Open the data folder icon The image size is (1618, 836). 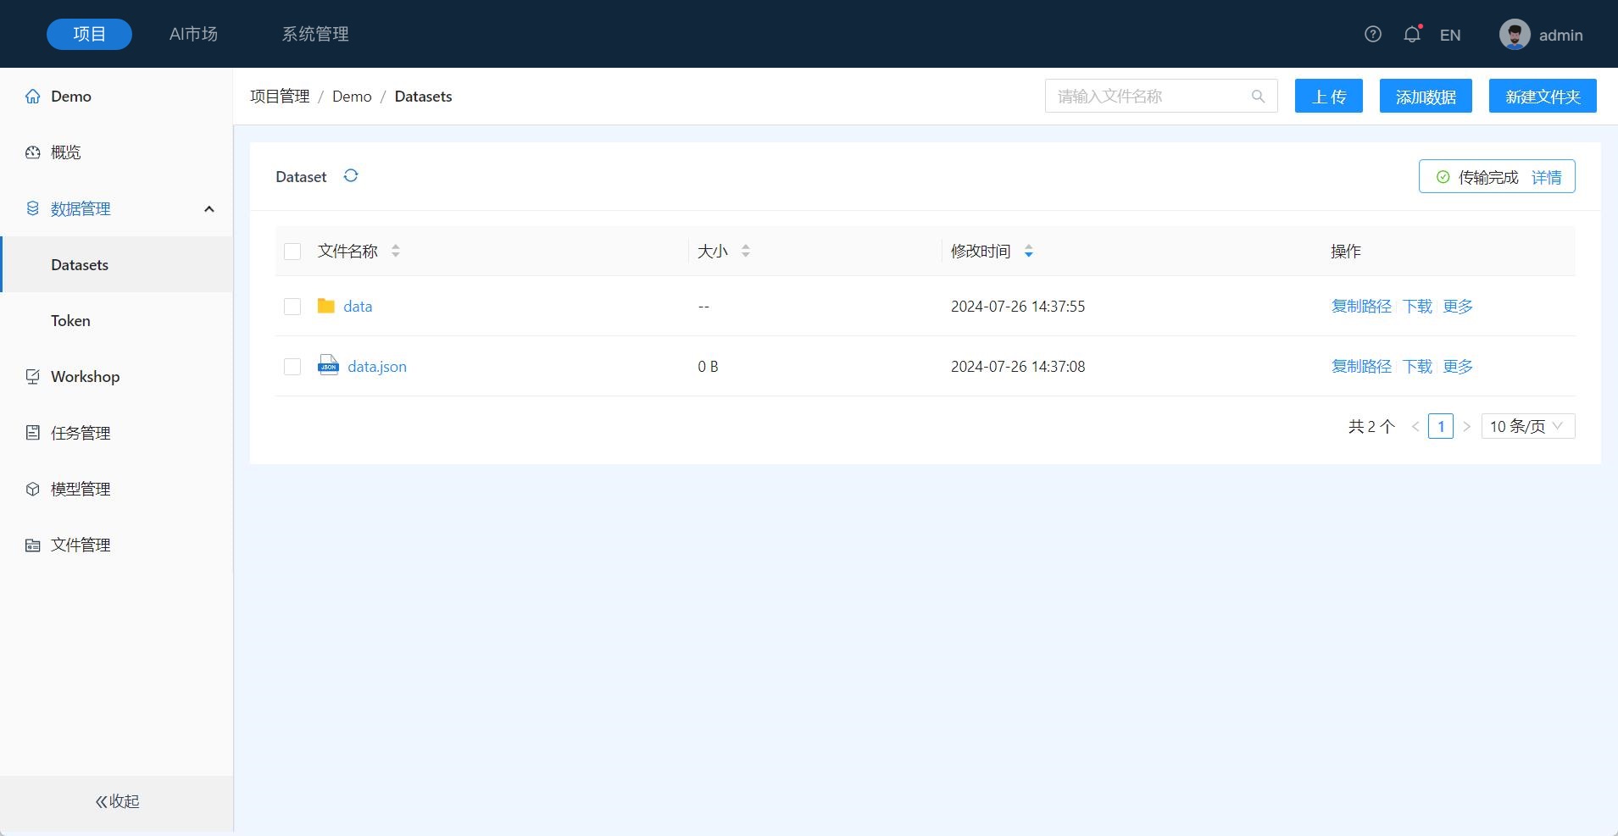[x=325, y=306]
